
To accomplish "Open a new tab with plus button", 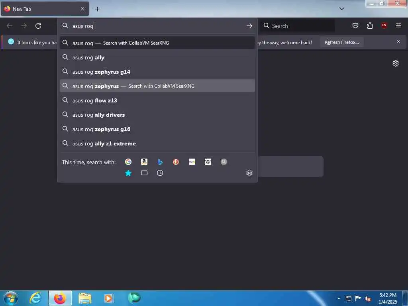I will tap(97, 9).
